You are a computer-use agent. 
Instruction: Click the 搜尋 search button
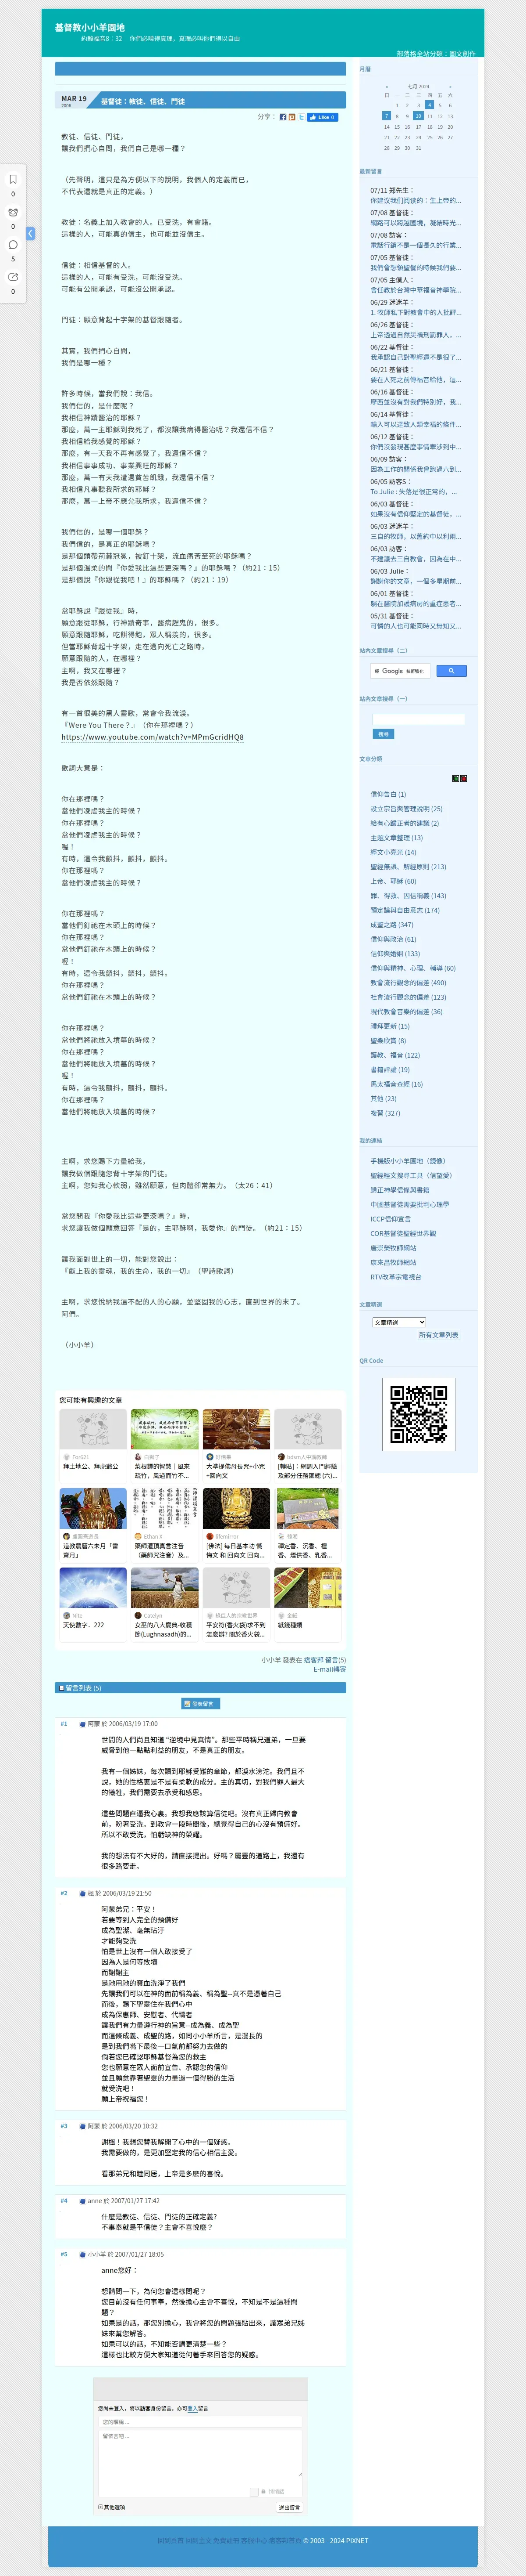click(383, 734)
